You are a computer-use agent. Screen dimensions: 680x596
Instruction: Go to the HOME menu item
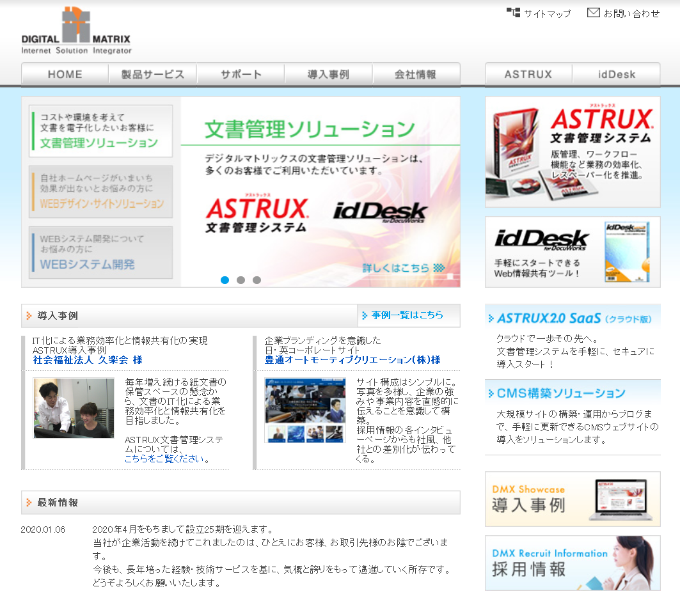[65, 74]
